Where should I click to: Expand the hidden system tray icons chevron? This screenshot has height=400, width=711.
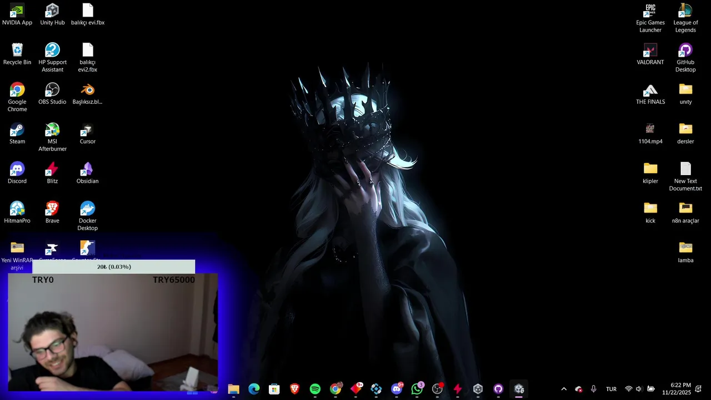(564, 389)
